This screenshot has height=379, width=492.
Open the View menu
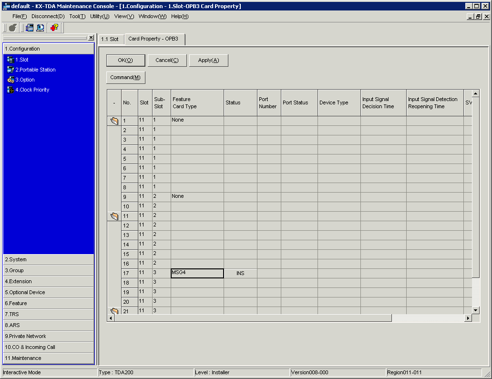point(124,16)
